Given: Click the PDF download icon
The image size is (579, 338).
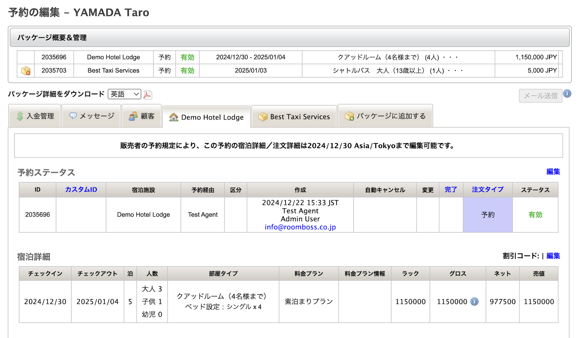Looking at the screenshot, I should [147, 95].
